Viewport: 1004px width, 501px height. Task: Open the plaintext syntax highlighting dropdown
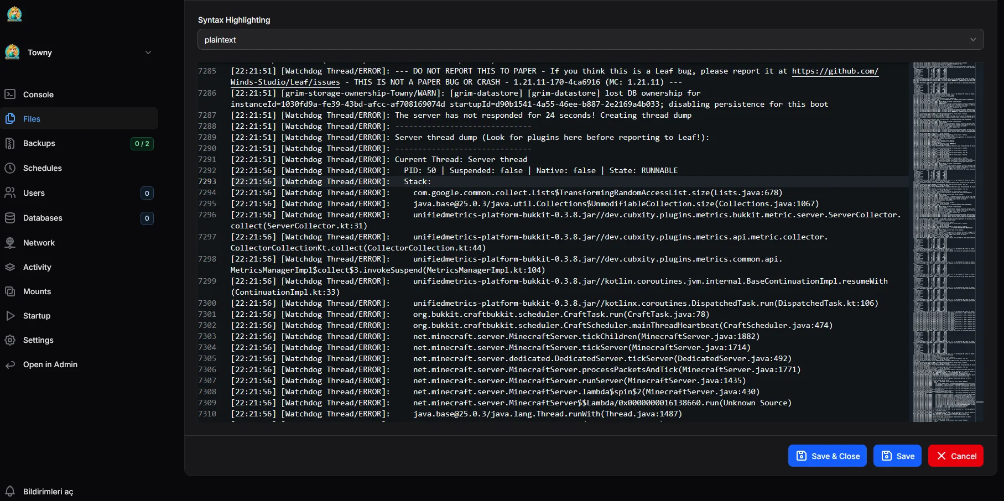point(590,40)
